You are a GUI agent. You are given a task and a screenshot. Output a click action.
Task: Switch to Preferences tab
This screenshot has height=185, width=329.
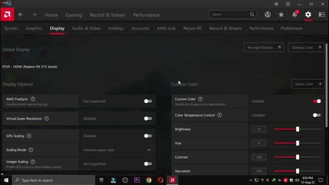[x=291, y=28]
